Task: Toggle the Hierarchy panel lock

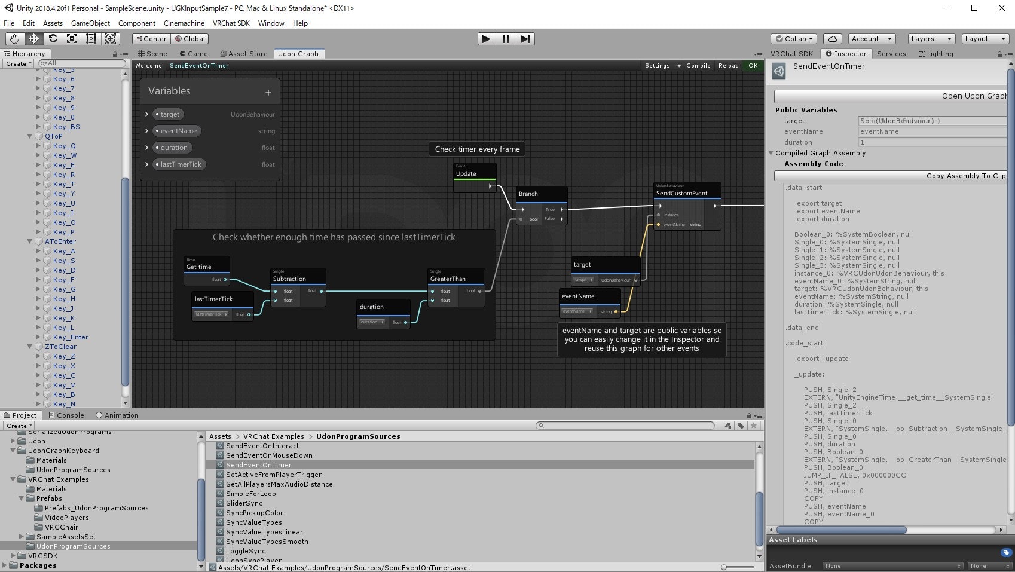Action: click(x=115, y=54)
